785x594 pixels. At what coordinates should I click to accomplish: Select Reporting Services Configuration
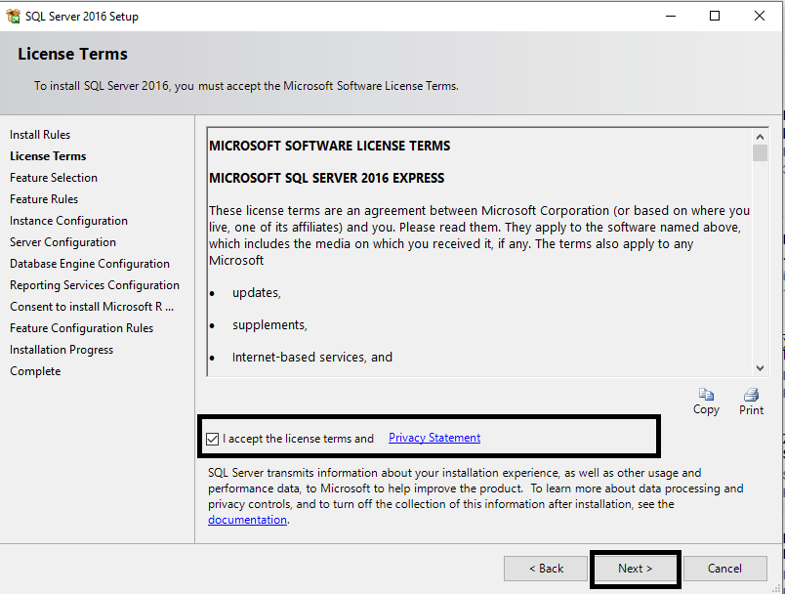[x=95, y=284]
